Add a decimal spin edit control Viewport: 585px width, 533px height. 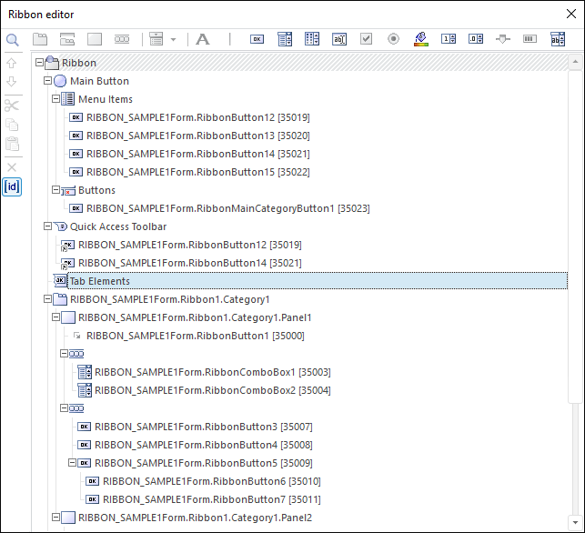point(476,39)
